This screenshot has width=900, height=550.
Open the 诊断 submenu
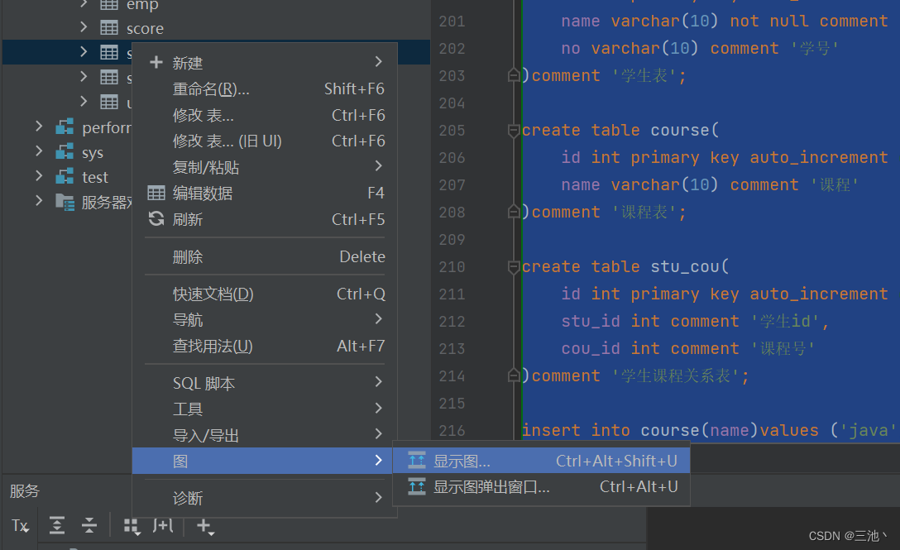(265, 498)
